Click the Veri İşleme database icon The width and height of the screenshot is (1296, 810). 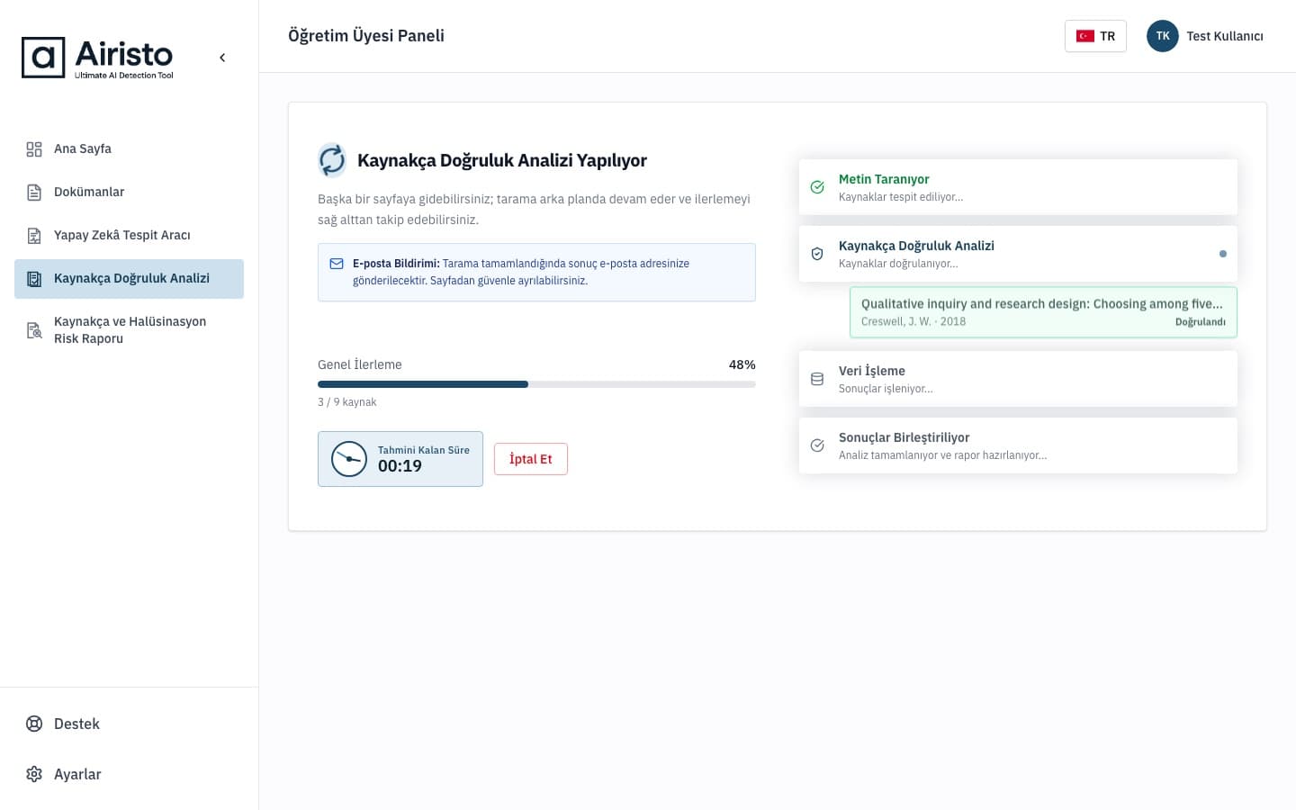[817, 379]
